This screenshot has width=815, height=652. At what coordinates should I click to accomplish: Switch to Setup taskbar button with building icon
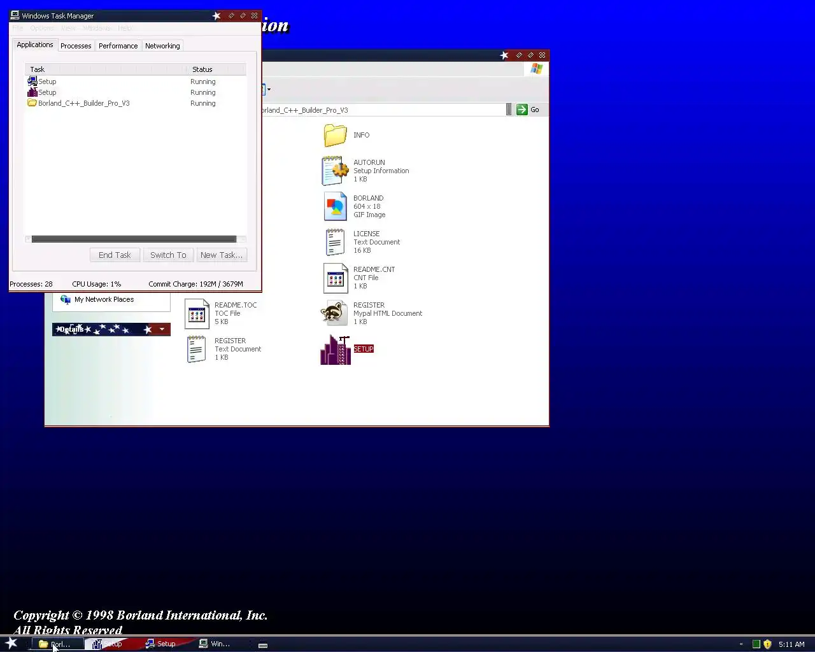(112, 644)
